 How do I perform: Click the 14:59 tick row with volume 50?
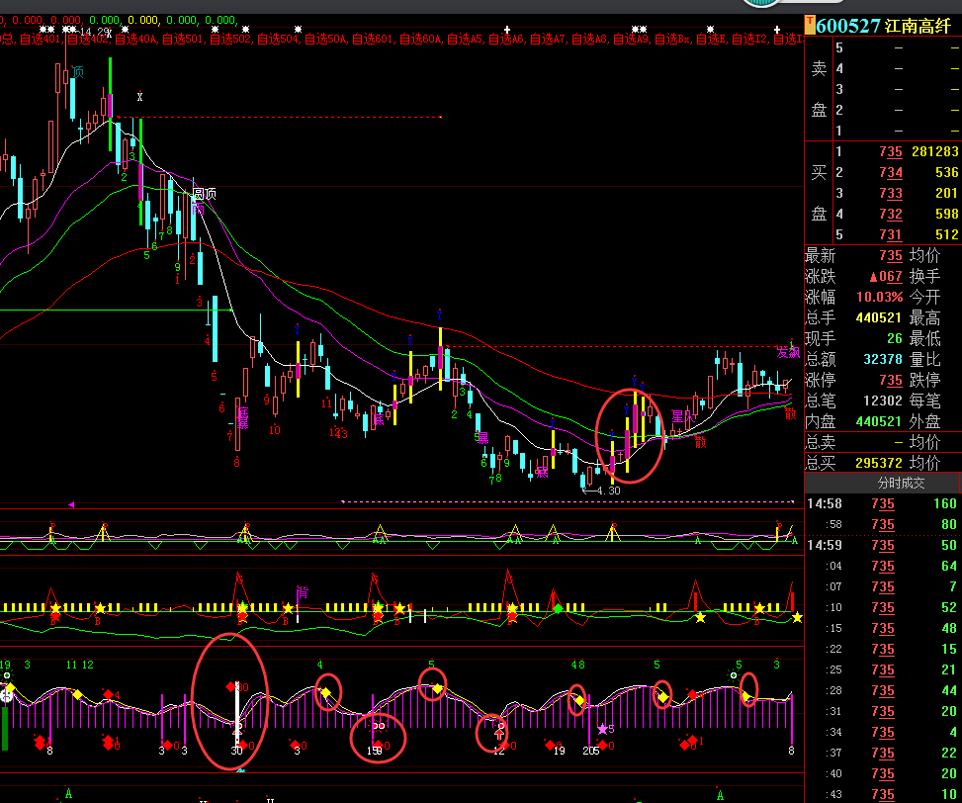pos(883,545)
